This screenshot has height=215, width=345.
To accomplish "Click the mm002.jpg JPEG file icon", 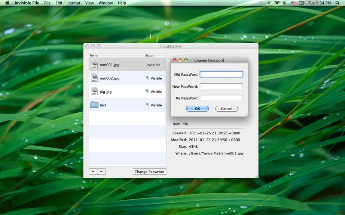I will click(x=94, y=78).
